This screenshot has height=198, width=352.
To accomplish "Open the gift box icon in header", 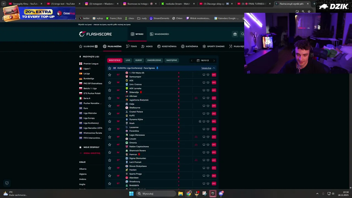I will pyautogui.click(x=235, y=34).
